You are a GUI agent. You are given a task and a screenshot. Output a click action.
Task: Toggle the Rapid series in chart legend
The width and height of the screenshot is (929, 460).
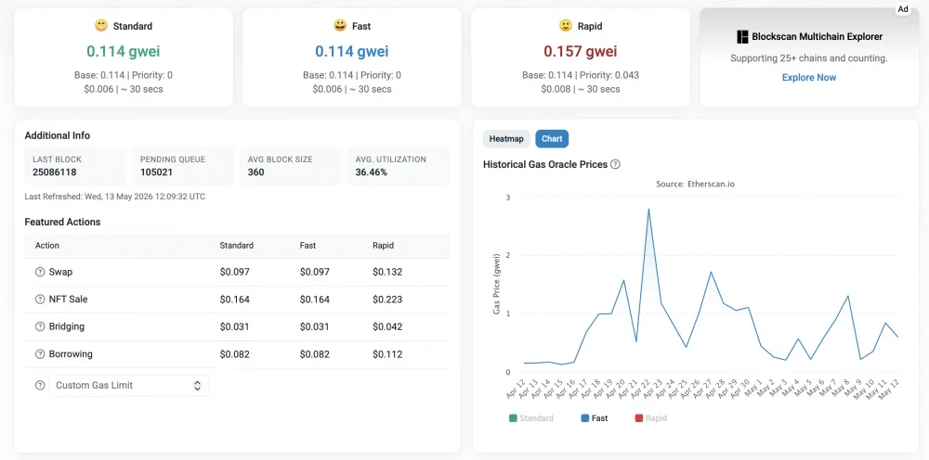pos(650,418)
